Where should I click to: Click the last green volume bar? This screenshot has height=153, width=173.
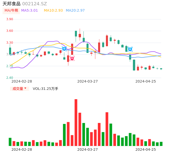coord(161,144)
